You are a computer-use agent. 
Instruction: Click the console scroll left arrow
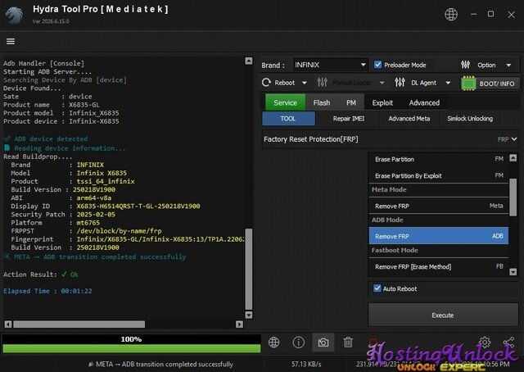pos(8,324)
